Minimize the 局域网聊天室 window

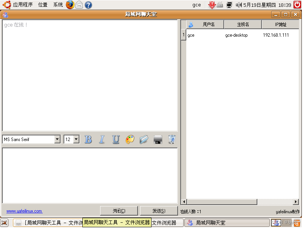coord(276,14)
